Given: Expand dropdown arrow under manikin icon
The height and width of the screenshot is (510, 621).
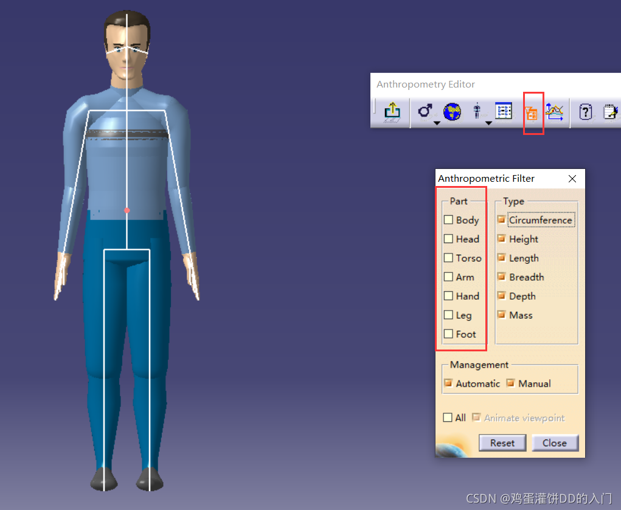Looking at the screenshot, I should tap(489, 123).
